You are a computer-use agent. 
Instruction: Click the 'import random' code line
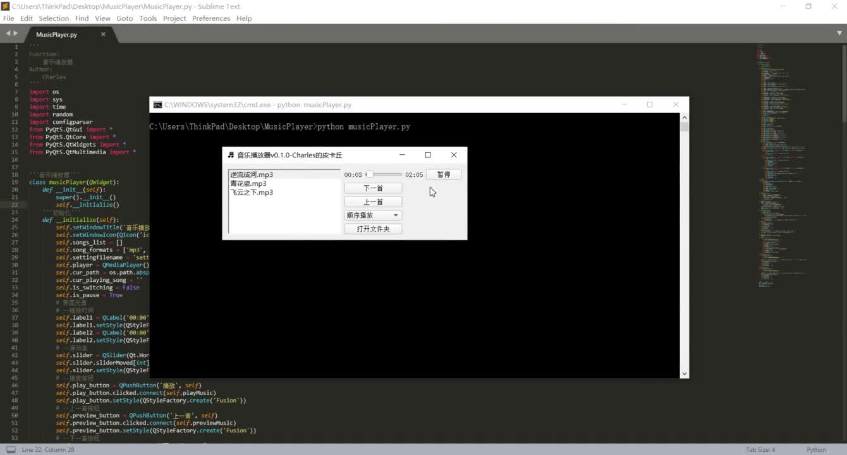pyautogui.click(x=51, y=114)
